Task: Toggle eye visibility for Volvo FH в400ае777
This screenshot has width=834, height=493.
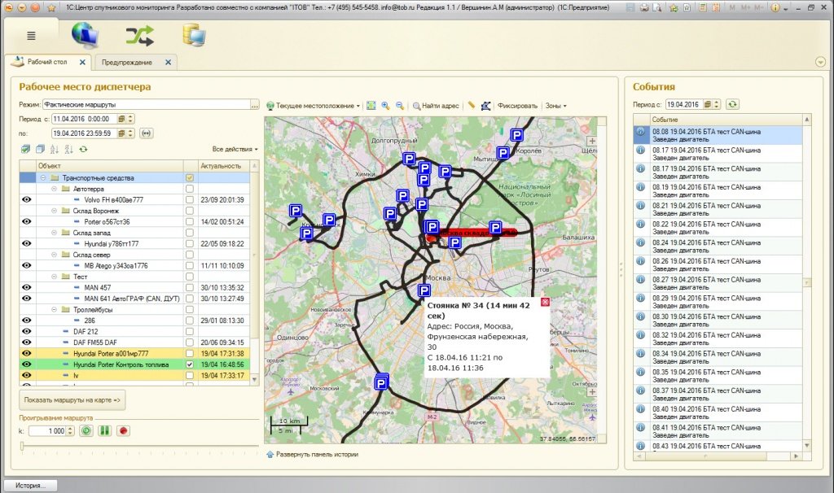Action: 27,200
